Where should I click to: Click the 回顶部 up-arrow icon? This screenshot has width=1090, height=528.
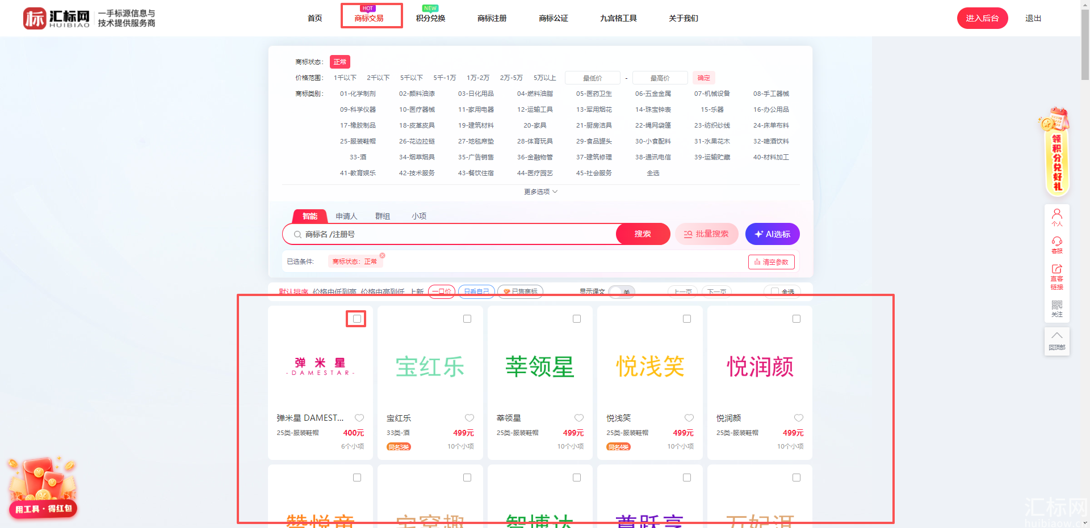[x=1057, y=340]
